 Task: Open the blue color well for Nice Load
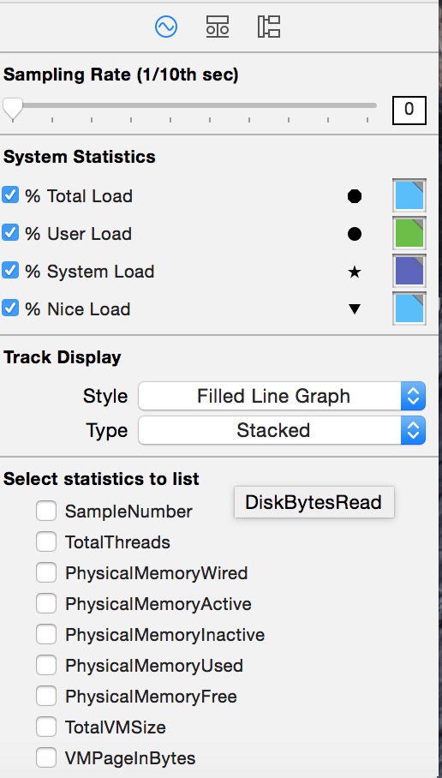click(x=409, y=308)
